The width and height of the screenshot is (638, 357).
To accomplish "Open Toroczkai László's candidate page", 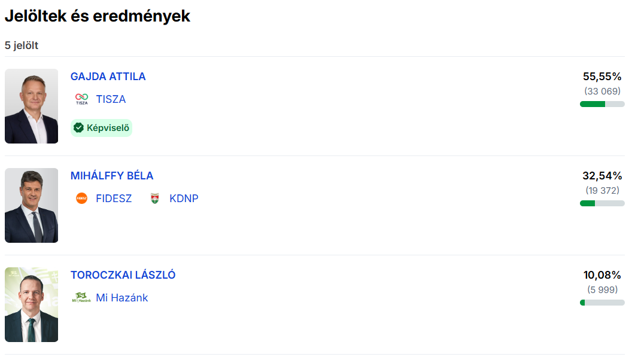I will (x=123, y=275).
